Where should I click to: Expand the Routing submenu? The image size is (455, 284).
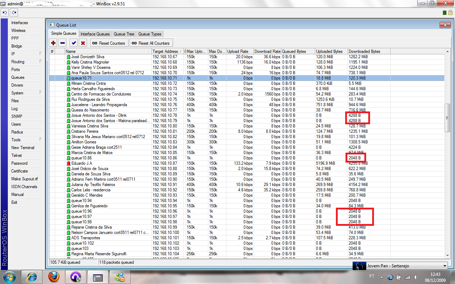(41, 61)
